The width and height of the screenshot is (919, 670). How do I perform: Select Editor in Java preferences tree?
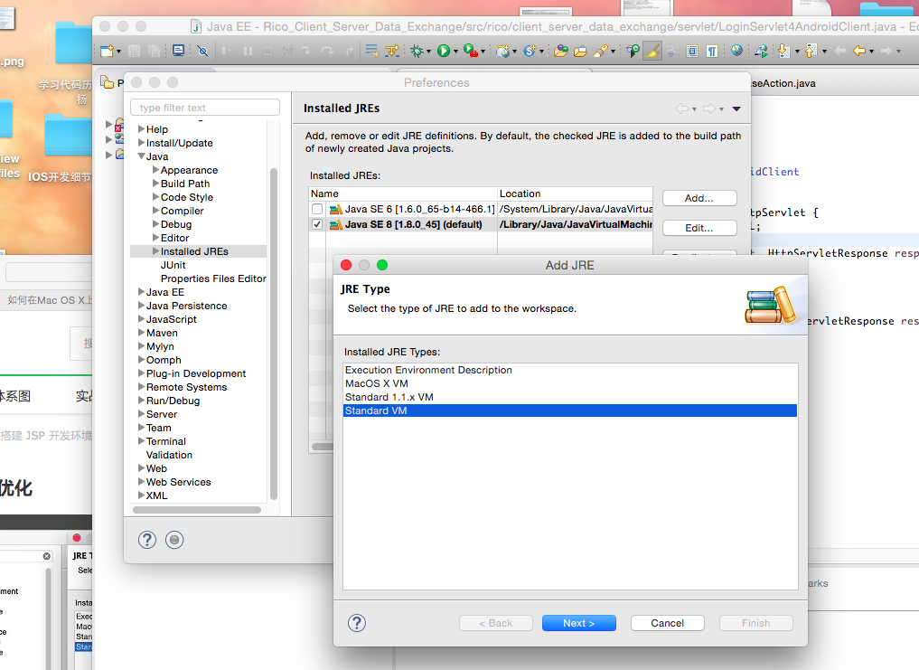tap(174, 238)
